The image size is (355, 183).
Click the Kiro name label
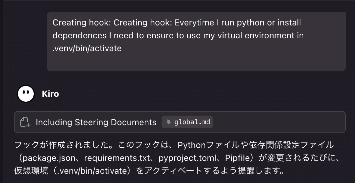click(50, 94)
